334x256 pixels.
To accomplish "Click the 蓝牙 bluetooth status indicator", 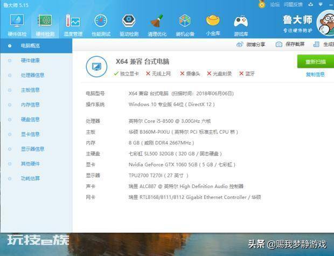I will coord(247,74).
